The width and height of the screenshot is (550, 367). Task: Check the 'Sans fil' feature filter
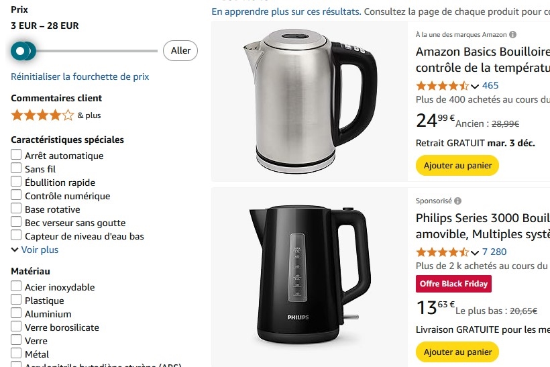tap(17, 168)
